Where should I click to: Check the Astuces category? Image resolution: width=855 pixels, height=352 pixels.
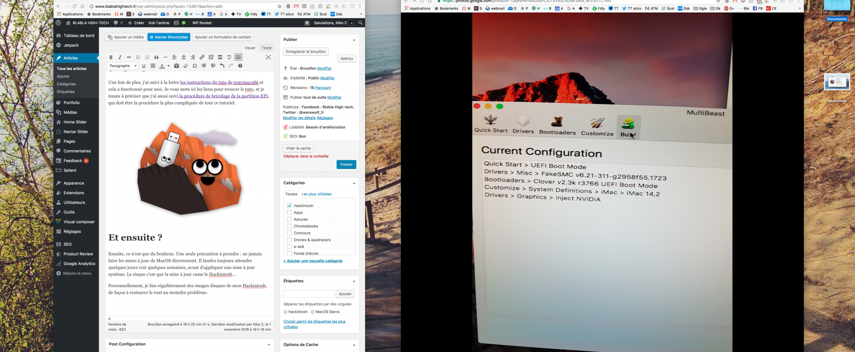coord(289,219)
